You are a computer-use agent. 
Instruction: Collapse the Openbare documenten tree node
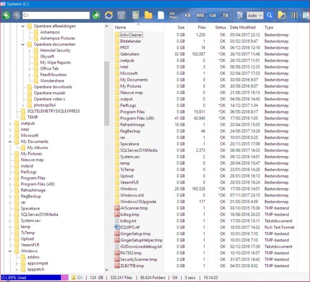tap(23, 44)
